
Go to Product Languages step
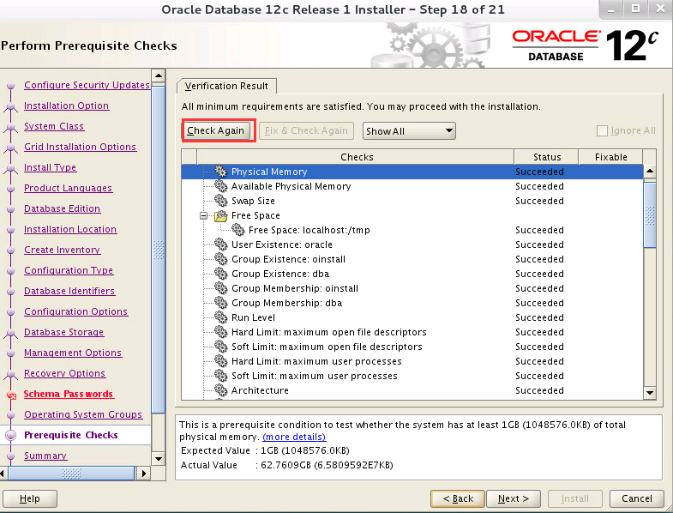coord(69,188)
